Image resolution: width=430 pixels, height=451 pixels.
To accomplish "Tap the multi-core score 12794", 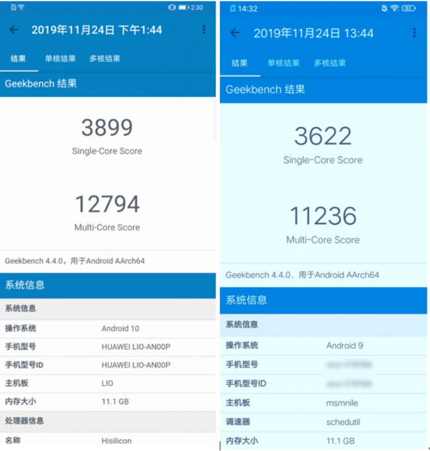I will (x=107, y=204).
